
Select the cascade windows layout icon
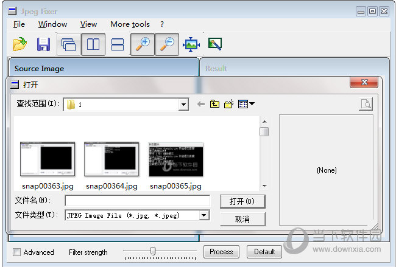[x=68, y=44]
